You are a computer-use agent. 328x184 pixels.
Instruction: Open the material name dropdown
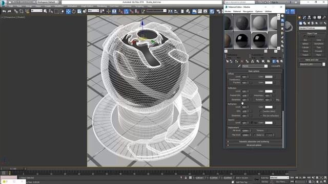[255, 66]
